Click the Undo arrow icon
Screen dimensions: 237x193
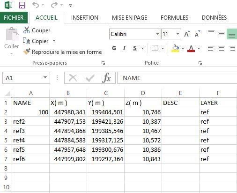coord(36,5)
